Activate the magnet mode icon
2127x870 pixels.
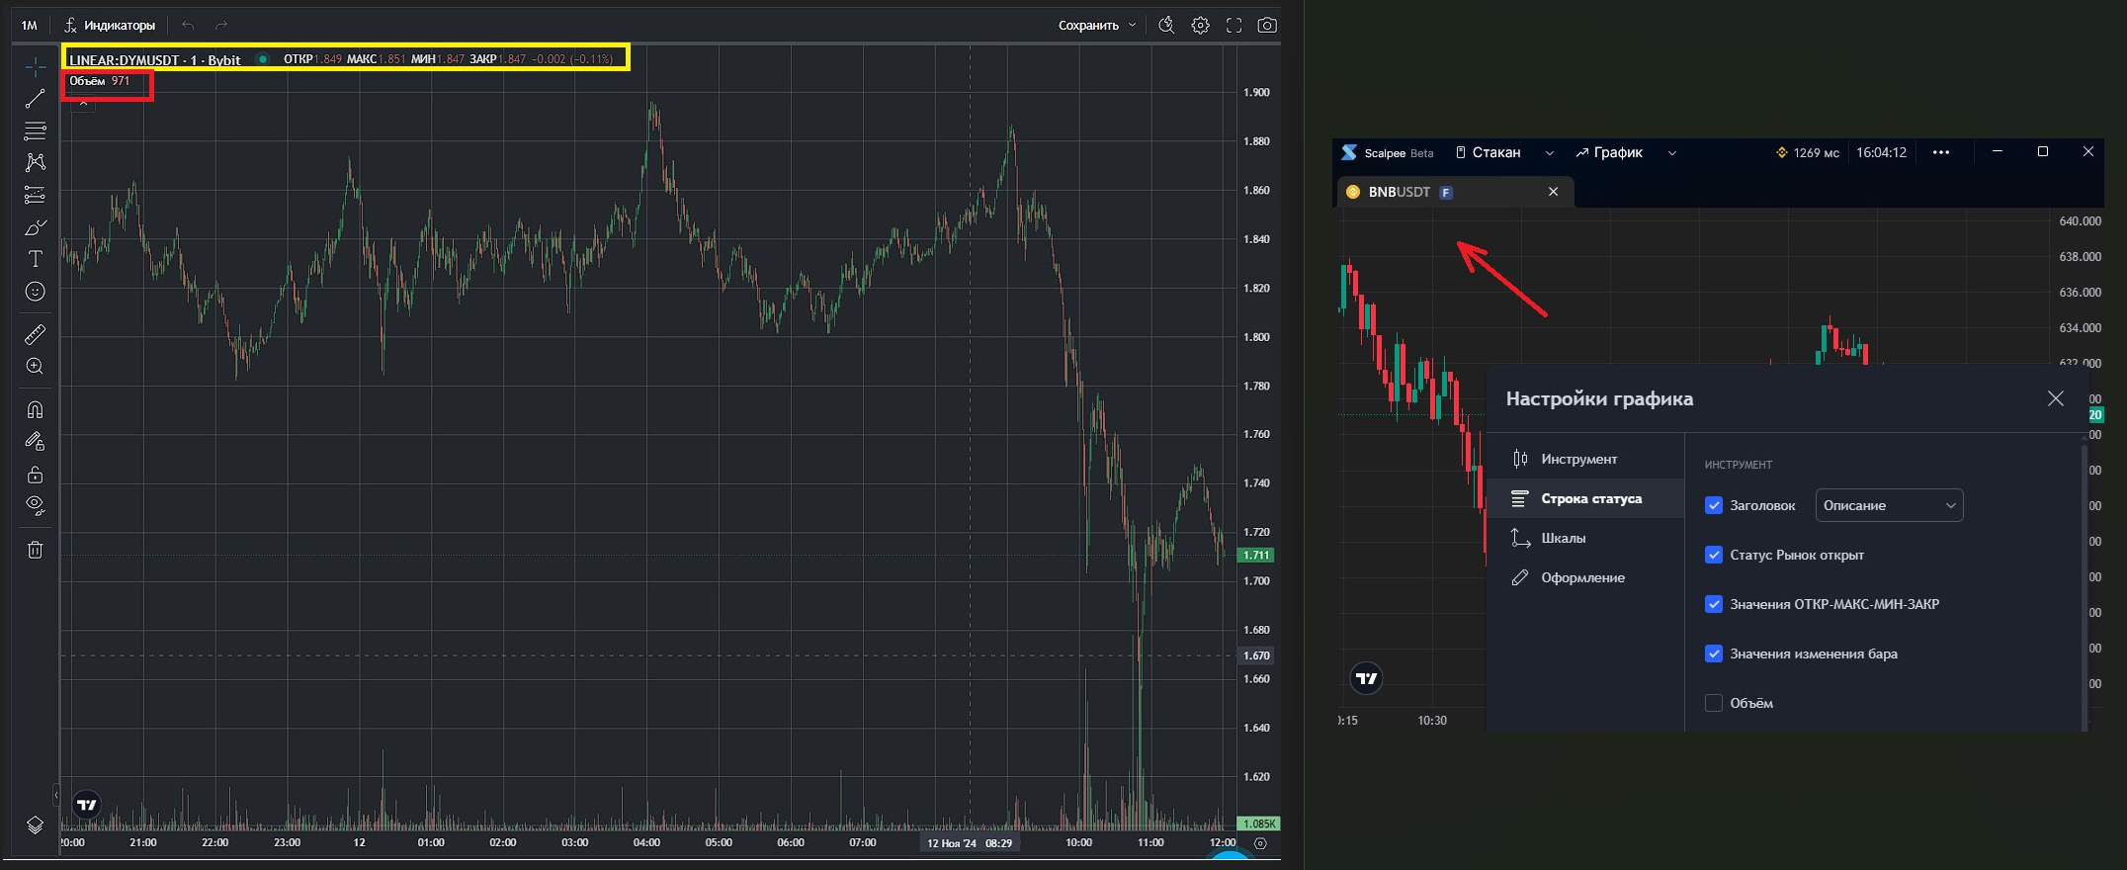pyautogui.click(x=35, y=409)
